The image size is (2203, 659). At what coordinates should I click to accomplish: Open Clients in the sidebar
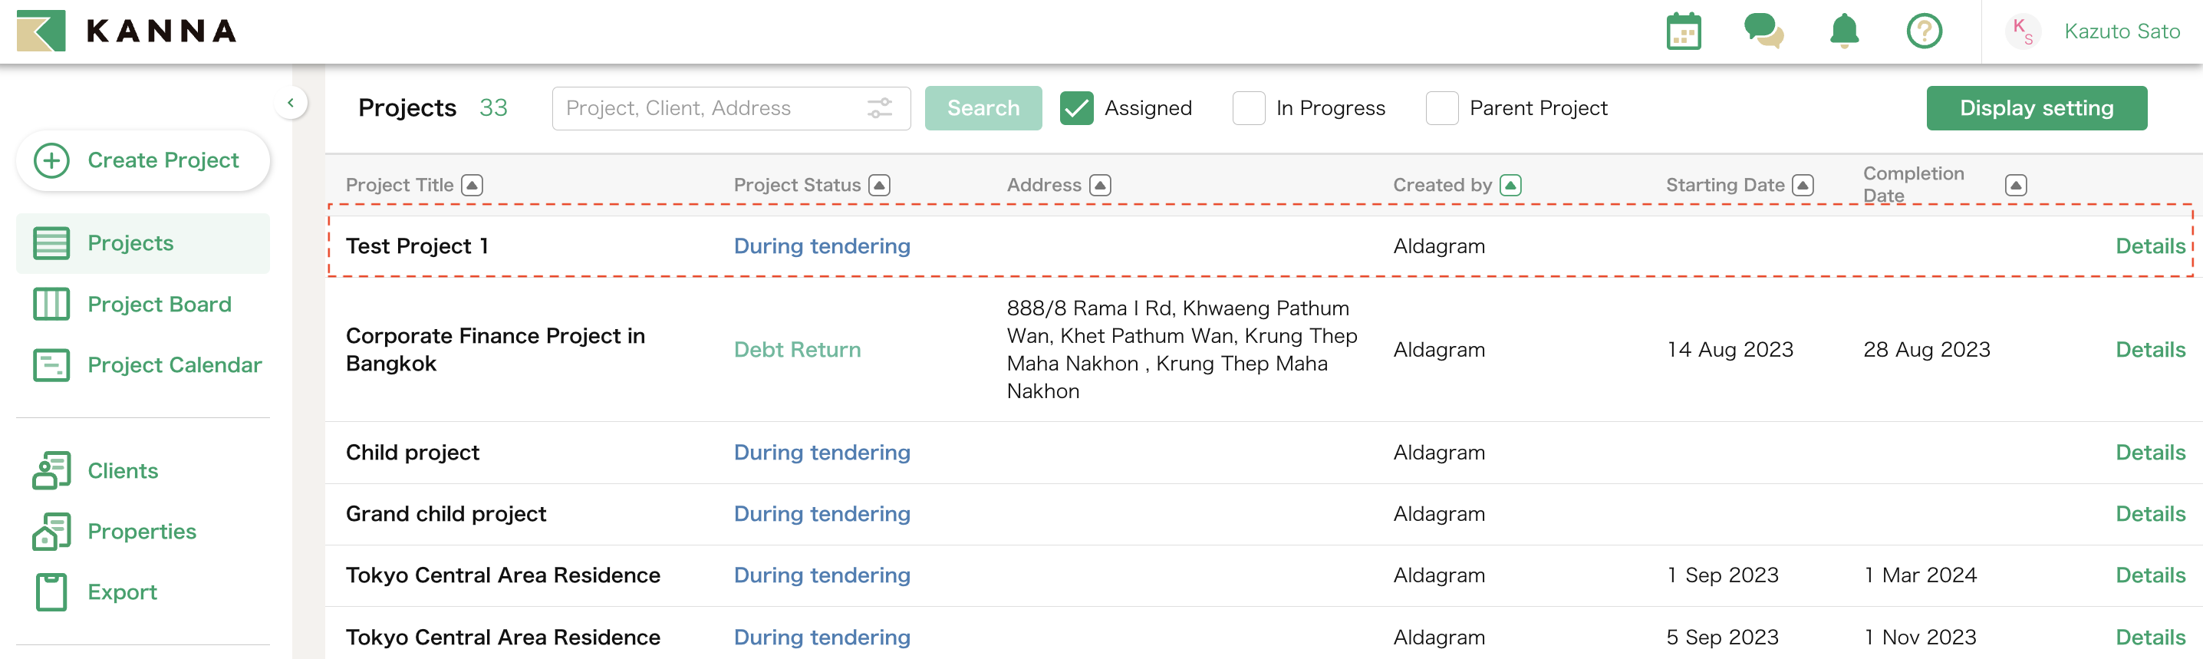click(122, 471)
